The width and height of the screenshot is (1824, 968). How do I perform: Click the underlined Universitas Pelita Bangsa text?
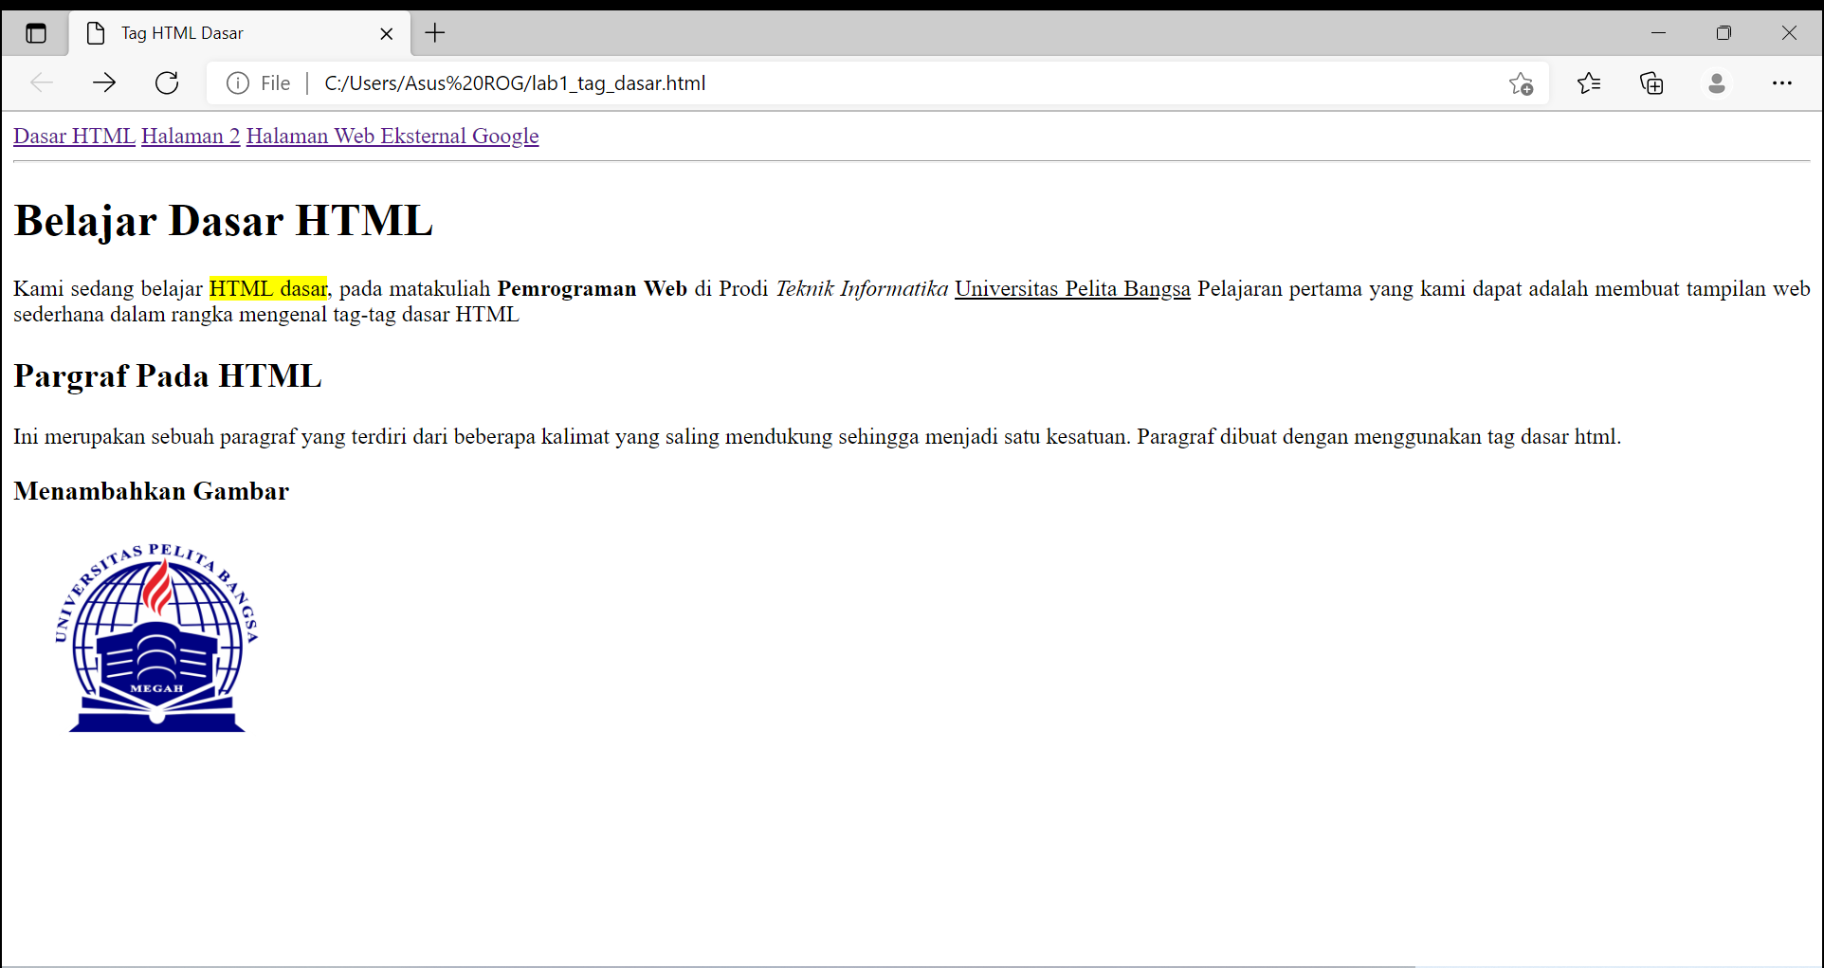1072,288
